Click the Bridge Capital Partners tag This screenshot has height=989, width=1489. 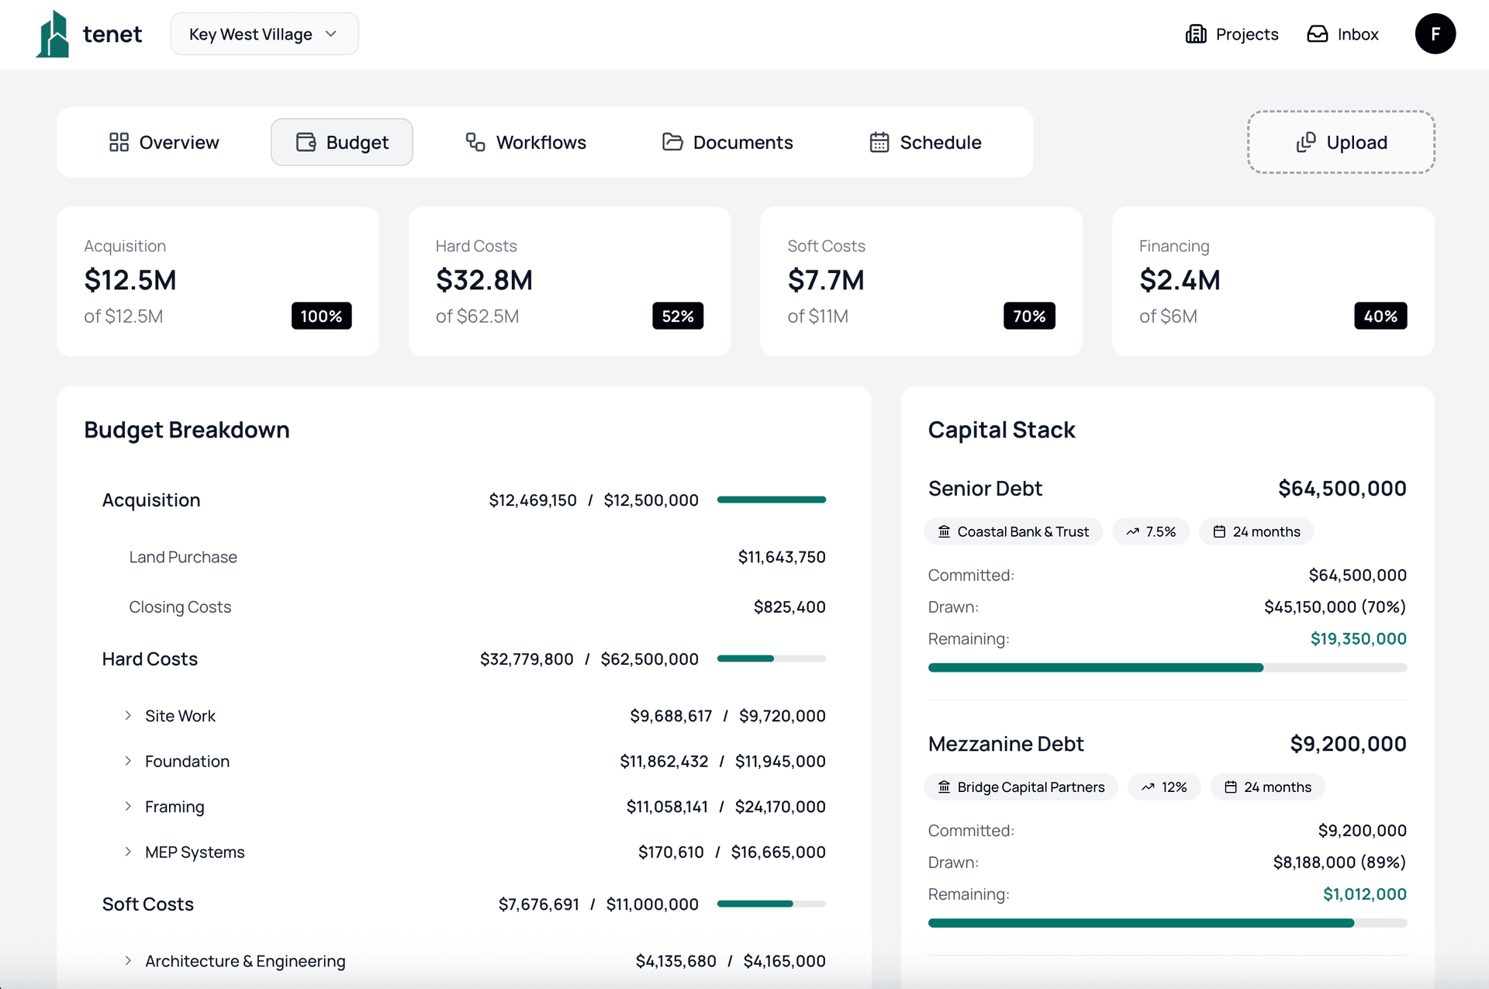(1021, 787)
